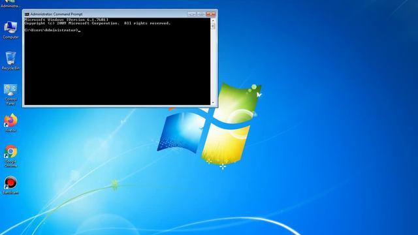Click the Command Prompt scrollbar down arrow
418x235 pixels.
tap(213, 103)
